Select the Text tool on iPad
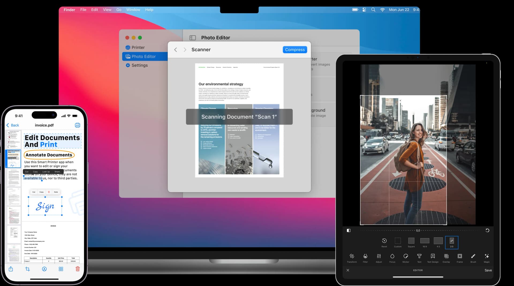The image size is (514, 286). pyautogui.click(x=419, y=258)
